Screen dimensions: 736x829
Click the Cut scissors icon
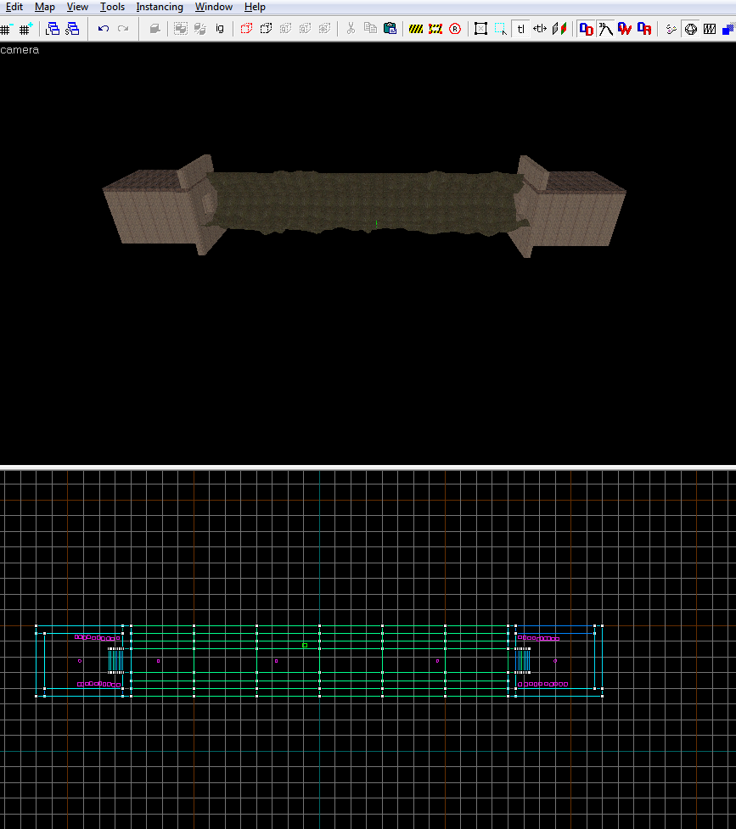pos(351,29)
